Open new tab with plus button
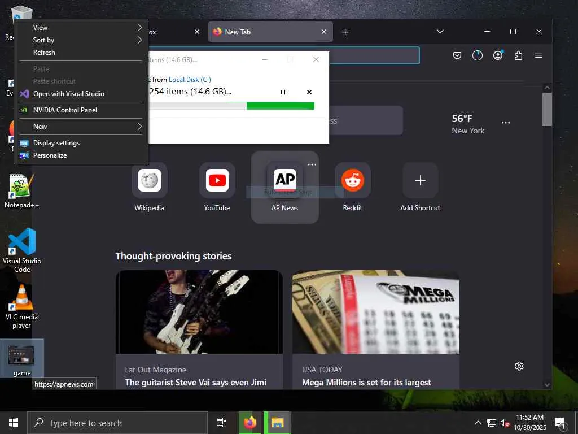The width and height of the screenshot is (578, 434). point(345,32)
